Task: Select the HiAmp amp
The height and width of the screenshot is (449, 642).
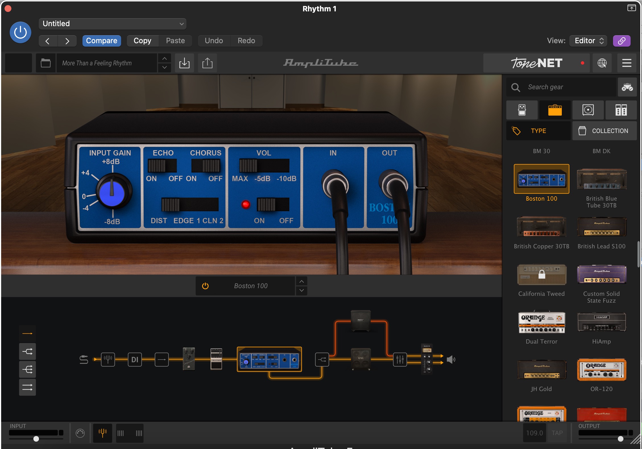Action: 602,322
